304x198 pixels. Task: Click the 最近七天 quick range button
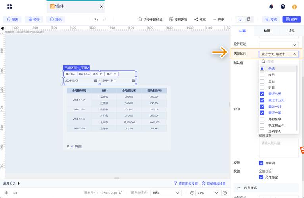[x=71, y=74]
